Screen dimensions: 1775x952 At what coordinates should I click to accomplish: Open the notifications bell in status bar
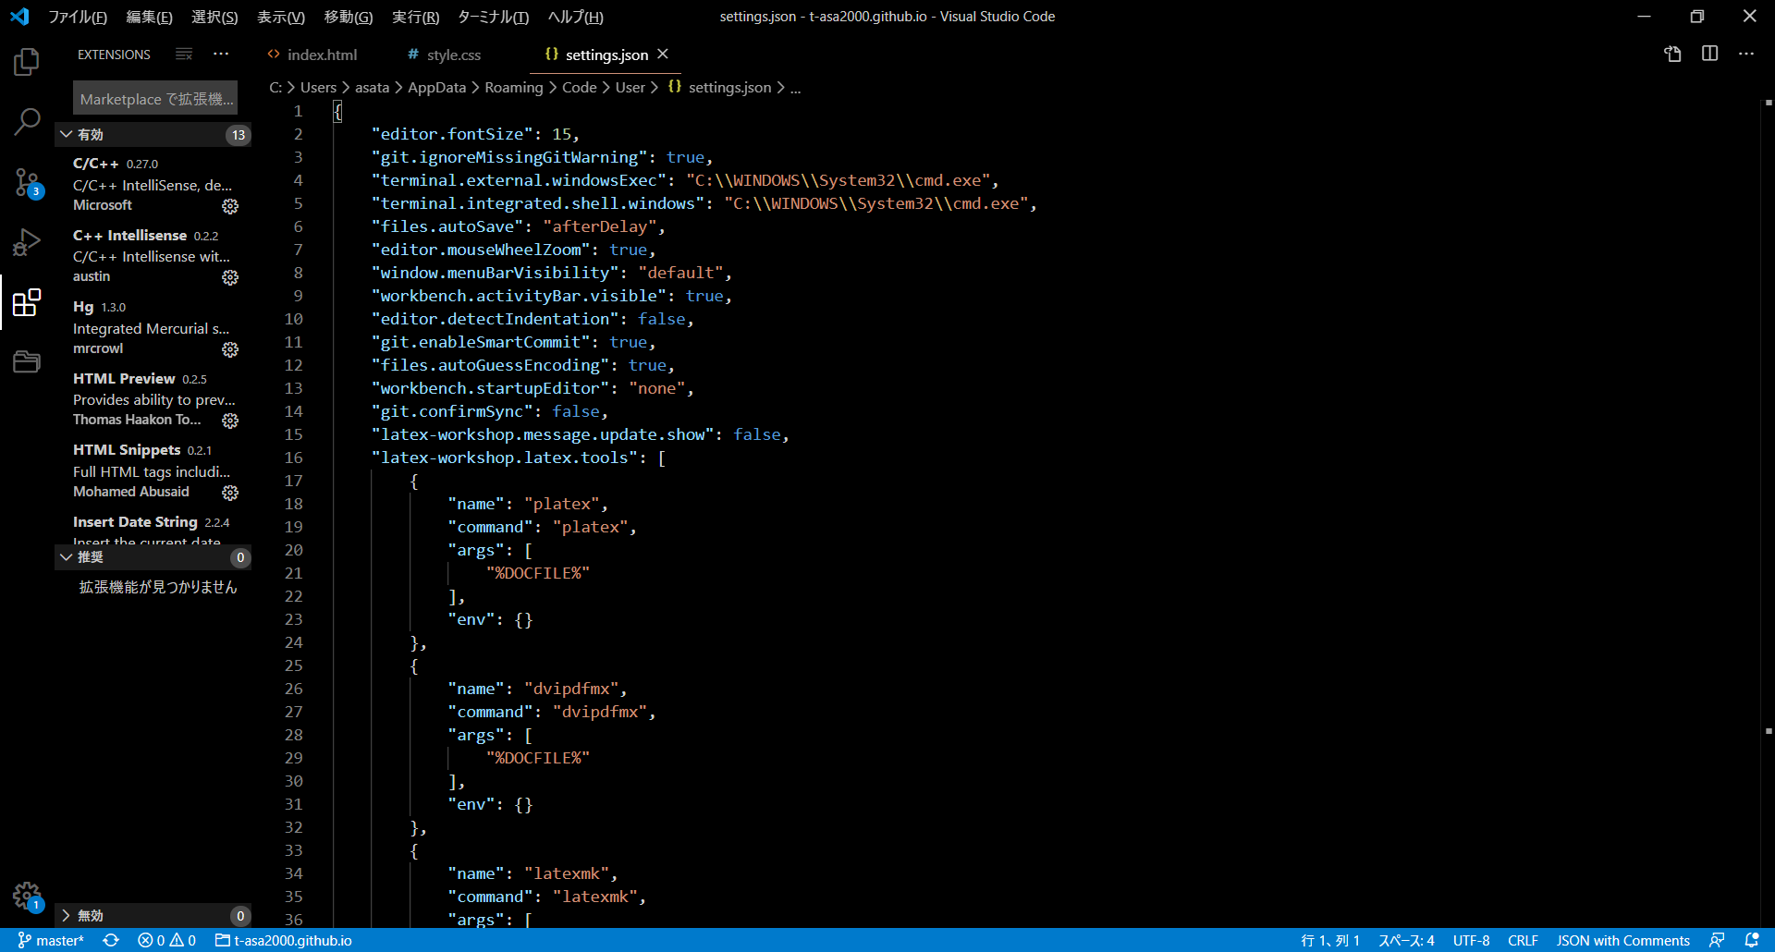[x=1751, y=940]
